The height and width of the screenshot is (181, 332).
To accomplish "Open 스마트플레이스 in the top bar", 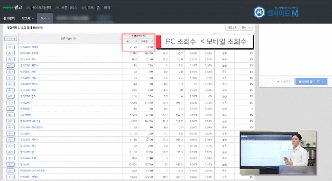I will tap(66, 8).
